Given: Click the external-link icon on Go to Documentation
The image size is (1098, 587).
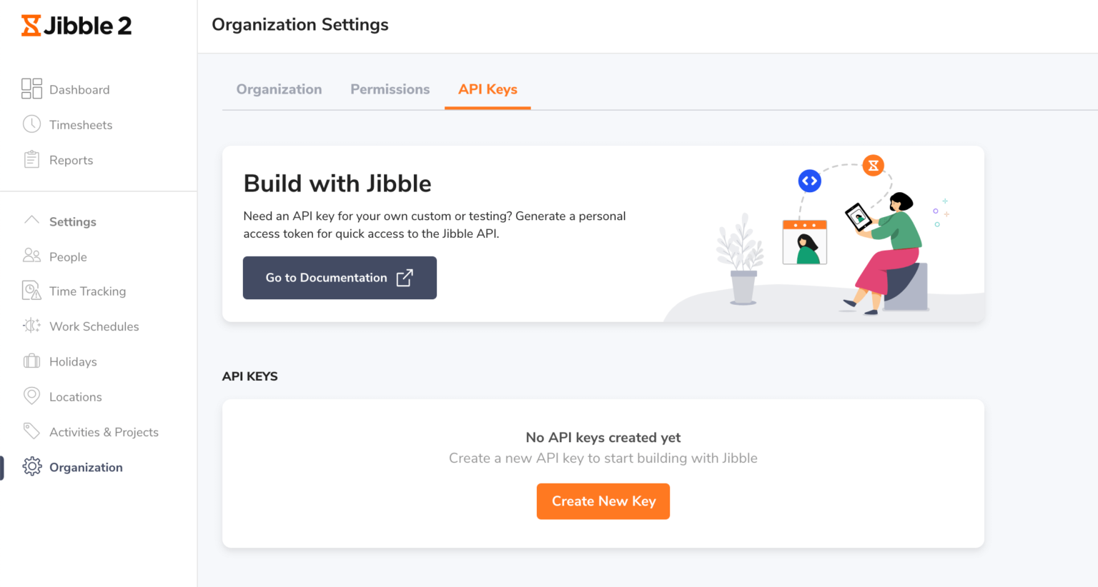Looking at the screenshot, I should [405, 277].
